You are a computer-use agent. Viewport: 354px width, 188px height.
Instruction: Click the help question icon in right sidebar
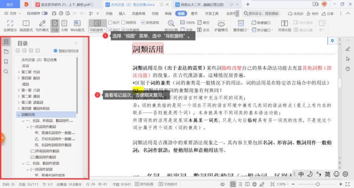348,69
